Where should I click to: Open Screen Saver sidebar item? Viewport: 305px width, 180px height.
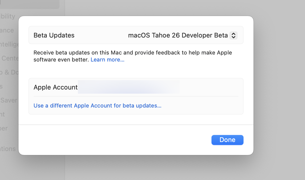(x=9, y=100)
